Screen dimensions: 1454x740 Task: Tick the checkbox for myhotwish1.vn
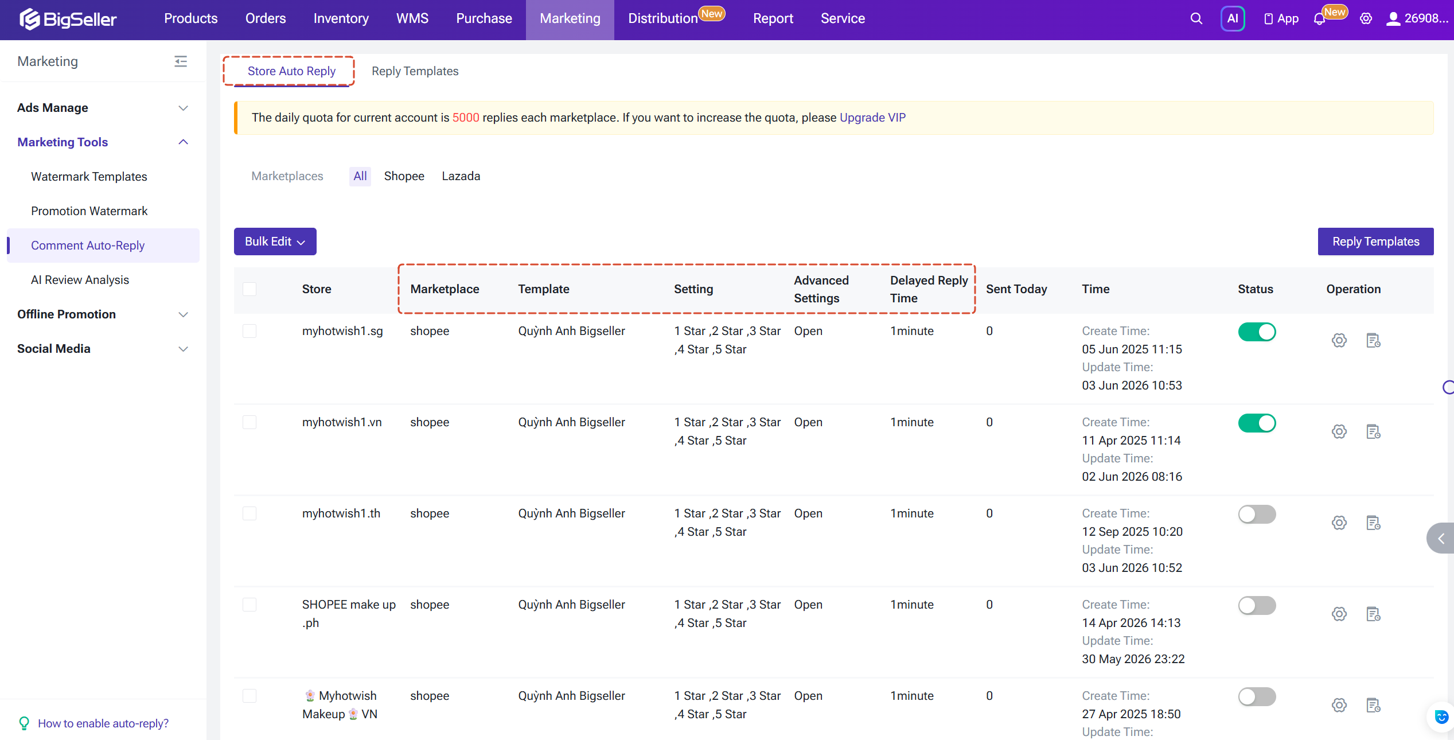250,422
